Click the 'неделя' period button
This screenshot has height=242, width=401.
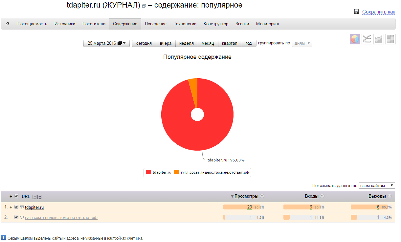click(x=186, y=43)
